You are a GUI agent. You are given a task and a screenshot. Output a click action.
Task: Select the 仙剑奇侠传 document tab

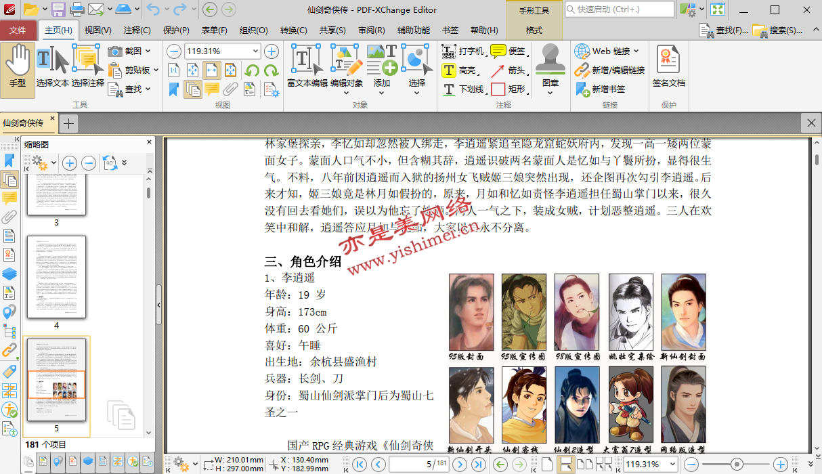pyautogui.click(x=28, y=123)
